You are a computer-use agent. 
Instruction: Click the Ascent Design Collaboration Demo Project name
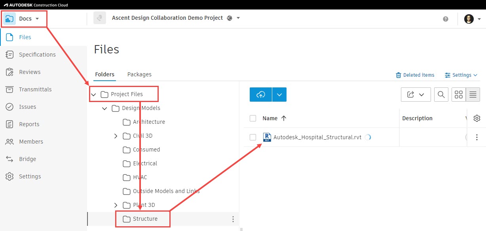[x=167, y=18]
